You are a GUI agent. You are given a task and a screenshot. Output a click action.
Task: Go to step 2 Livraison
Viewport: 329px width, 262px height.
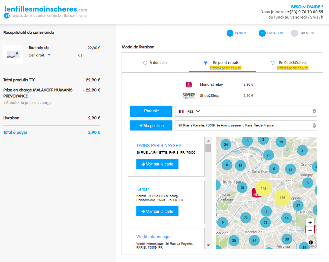pyautogui.click(x=271, y=33)
